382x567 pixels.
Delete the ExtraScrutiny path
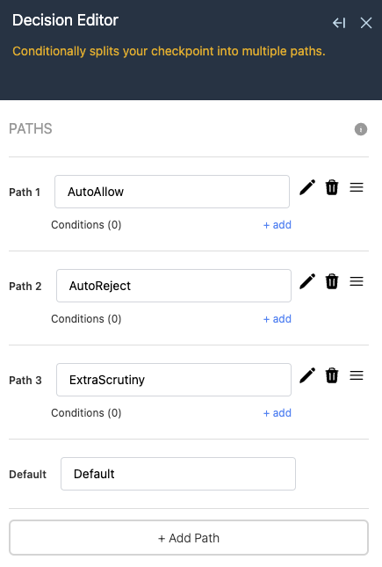pyautogui.click(x=332, y=375)
